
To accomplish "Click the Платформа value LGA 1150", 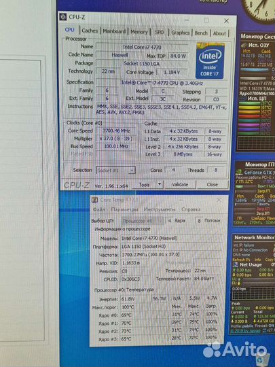I will (x=171, y=247).
